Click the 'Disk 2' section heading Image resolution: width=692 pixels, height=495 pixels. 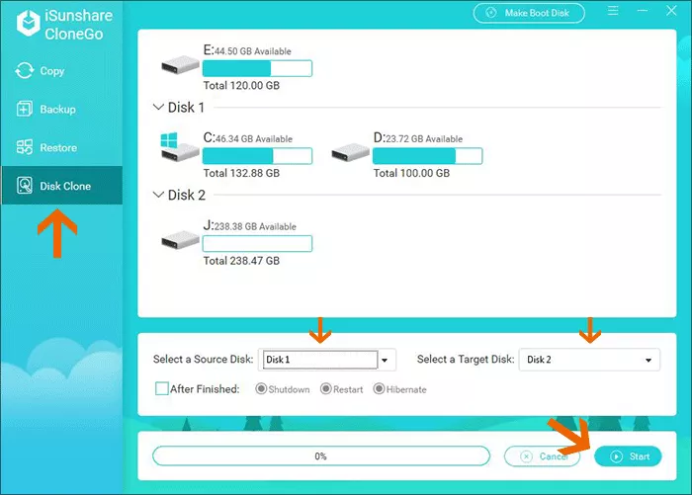pyautogui.click(x=186, y=195)
